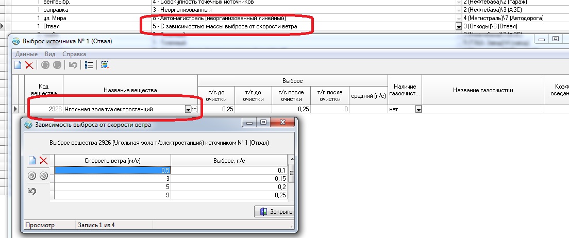This screenshot has width=569, height=238.
Task: Open the Данные menu
Action: click(x=26, y=54)
